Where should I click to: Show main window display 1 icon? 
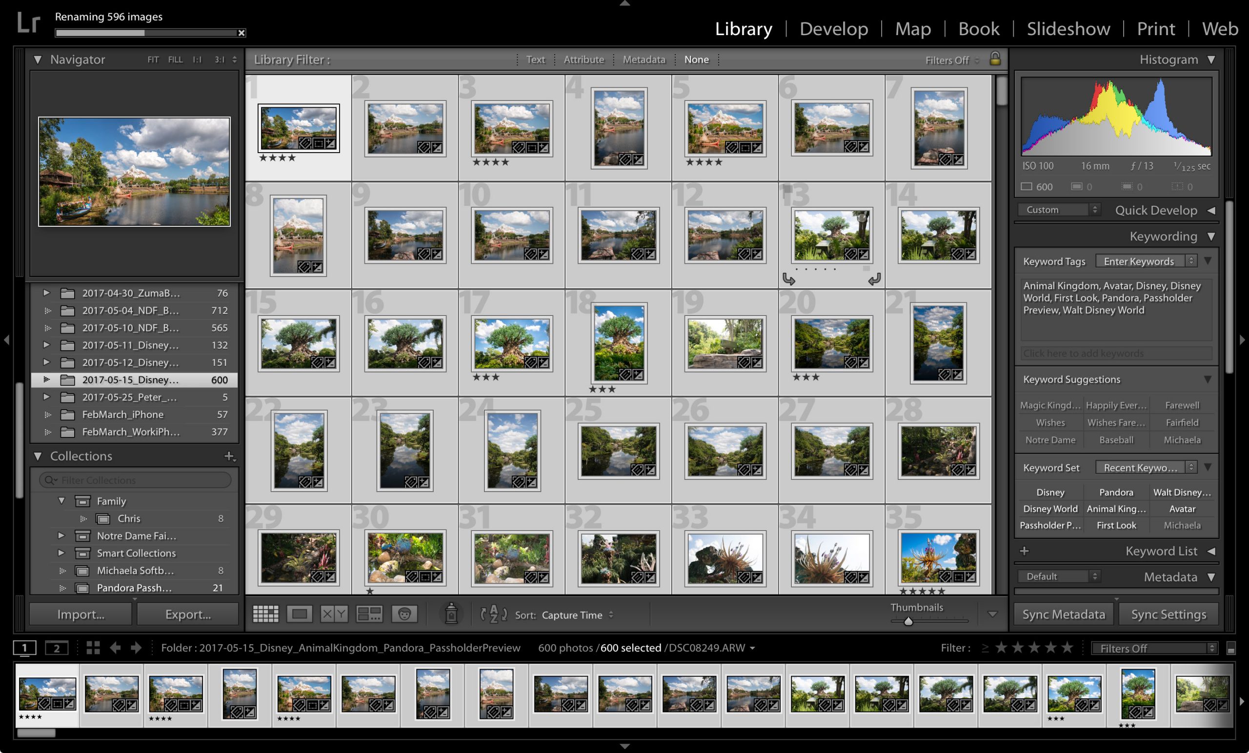coord(24,648)
